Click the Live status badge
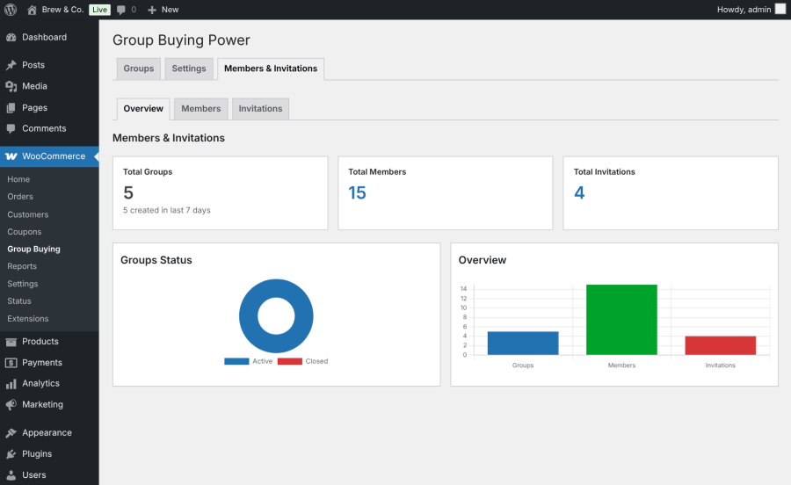 pyautogui.click(x=99, y=10)
